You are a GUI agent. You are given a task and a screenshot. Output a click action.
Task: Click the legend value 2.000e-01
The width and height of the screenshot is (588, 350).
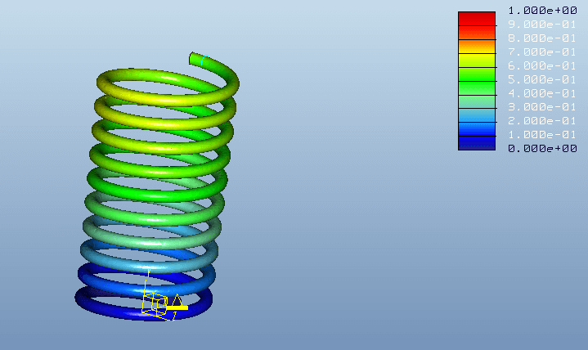coord(542,121)
